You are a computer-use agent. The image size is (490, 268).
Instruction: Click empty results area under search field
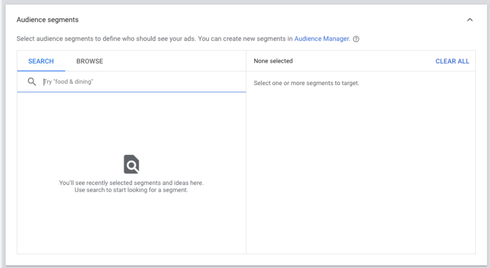point(131,125)
